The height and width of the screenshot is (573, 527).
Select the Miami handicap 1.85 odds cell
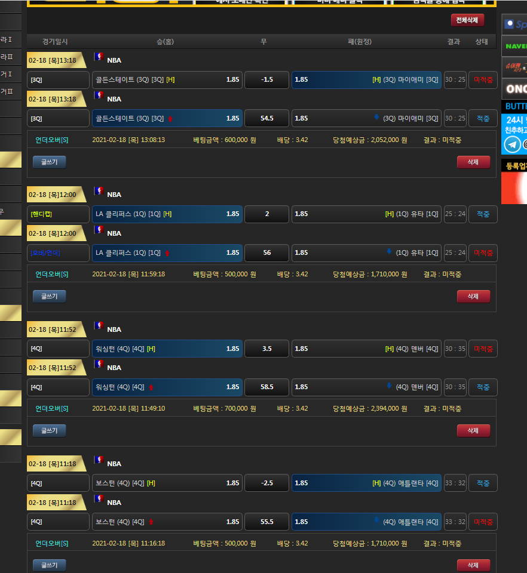click(366, 80)
